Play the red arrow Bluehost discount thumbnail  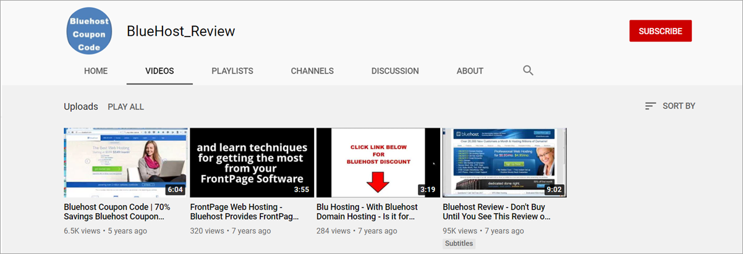tap(378, 163)
